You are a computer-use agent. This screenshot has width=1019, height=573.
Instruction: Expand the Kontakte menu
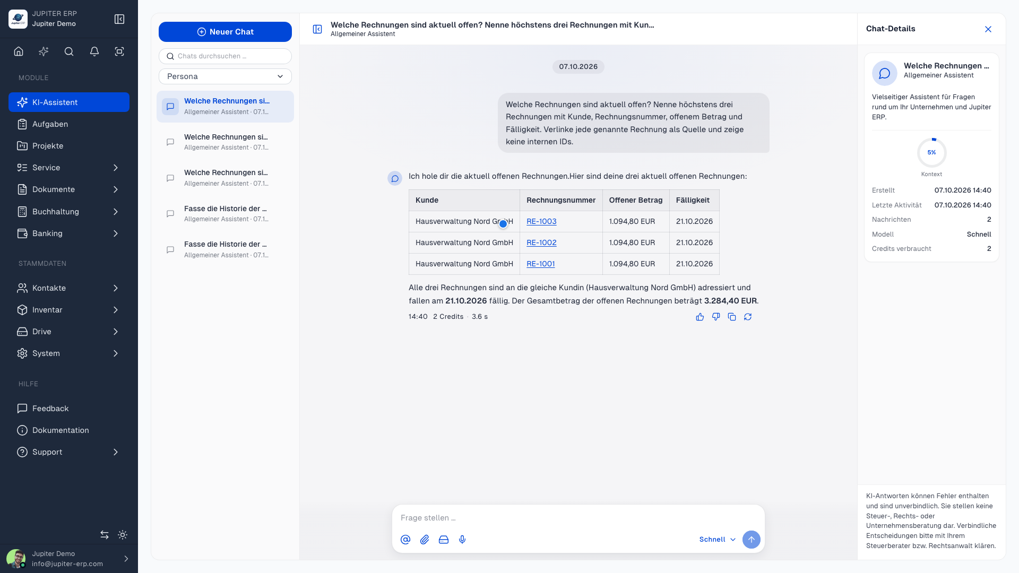(x=69, y=288)
